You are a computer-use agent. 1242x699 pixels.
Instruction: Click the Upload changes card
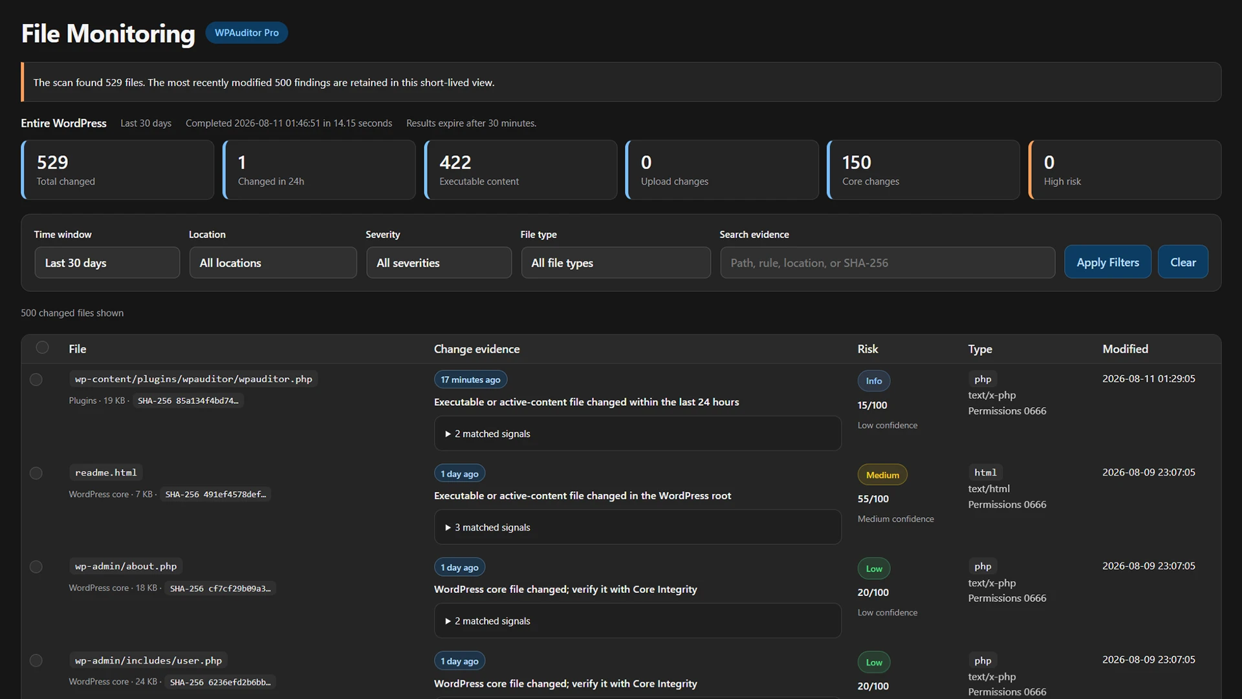tap(722, 170)
